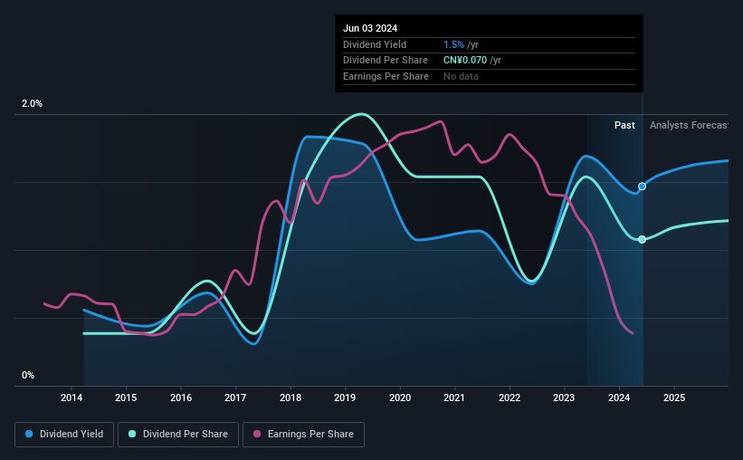
Task: Click the No data earnings value
Action: (x=461, y=76)
